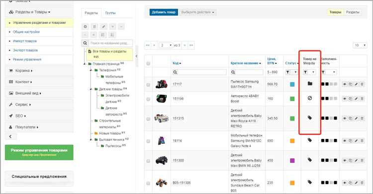Edit product 151315 with pencil icon
Viewport: 373px width, 194px height.
point(356,118)
